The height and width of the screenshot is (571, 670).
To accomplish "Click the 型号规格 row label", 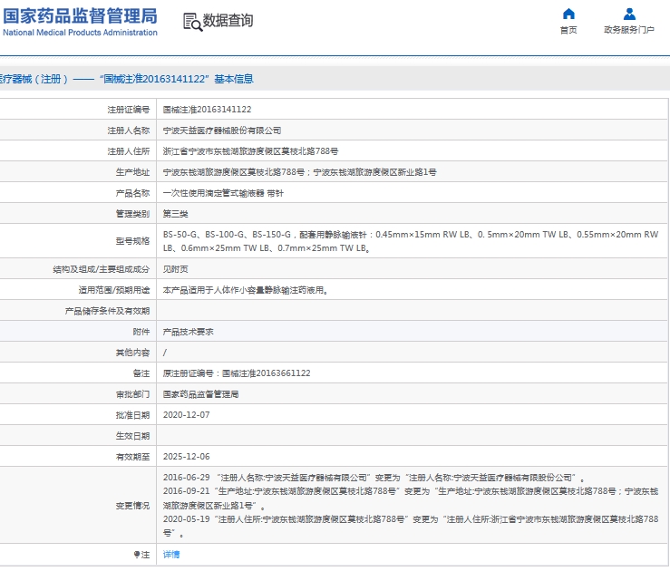I will (x=133, y=241).
